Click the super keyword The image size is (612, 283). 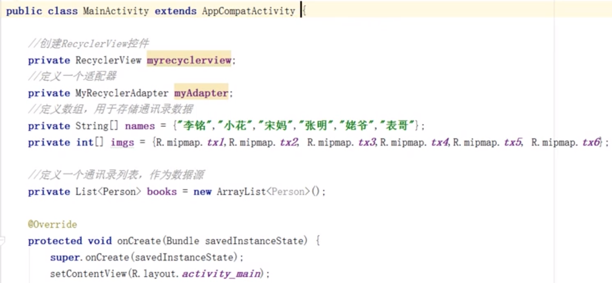pyautogui.click(x=65, y=257)
